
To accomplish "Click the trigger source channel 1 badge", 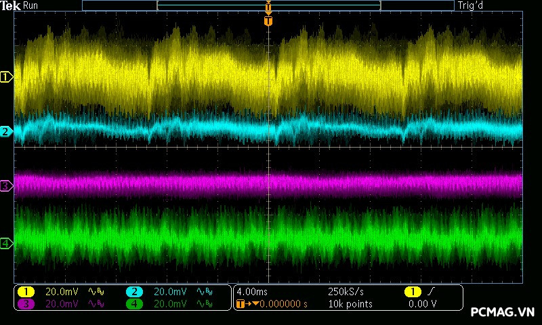I will click(412, 292).
